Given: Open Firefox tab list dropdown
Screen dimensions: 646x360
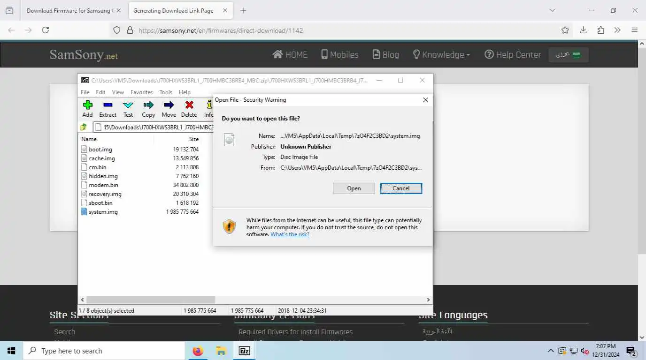Looking at the screenshot, I should click(553, 10).
